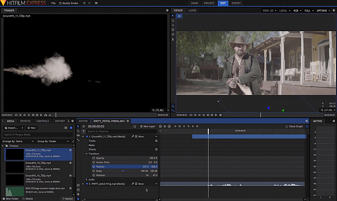This screenshot has height=201, width=337.
Task: Click the zoom magnifier in Trimmer panel
Action: 154,110
